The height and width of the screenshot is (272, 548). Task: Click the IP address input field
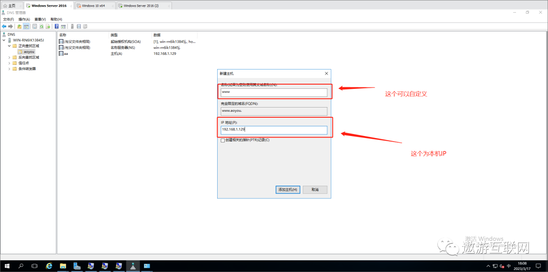tap(273, 130)
